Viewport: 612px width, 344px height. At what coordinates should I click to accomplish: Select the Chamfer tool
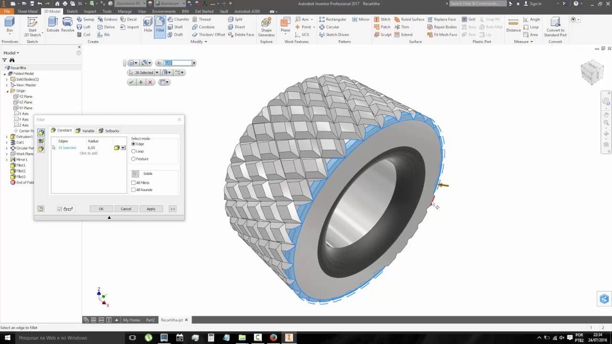tap(178, 20)
